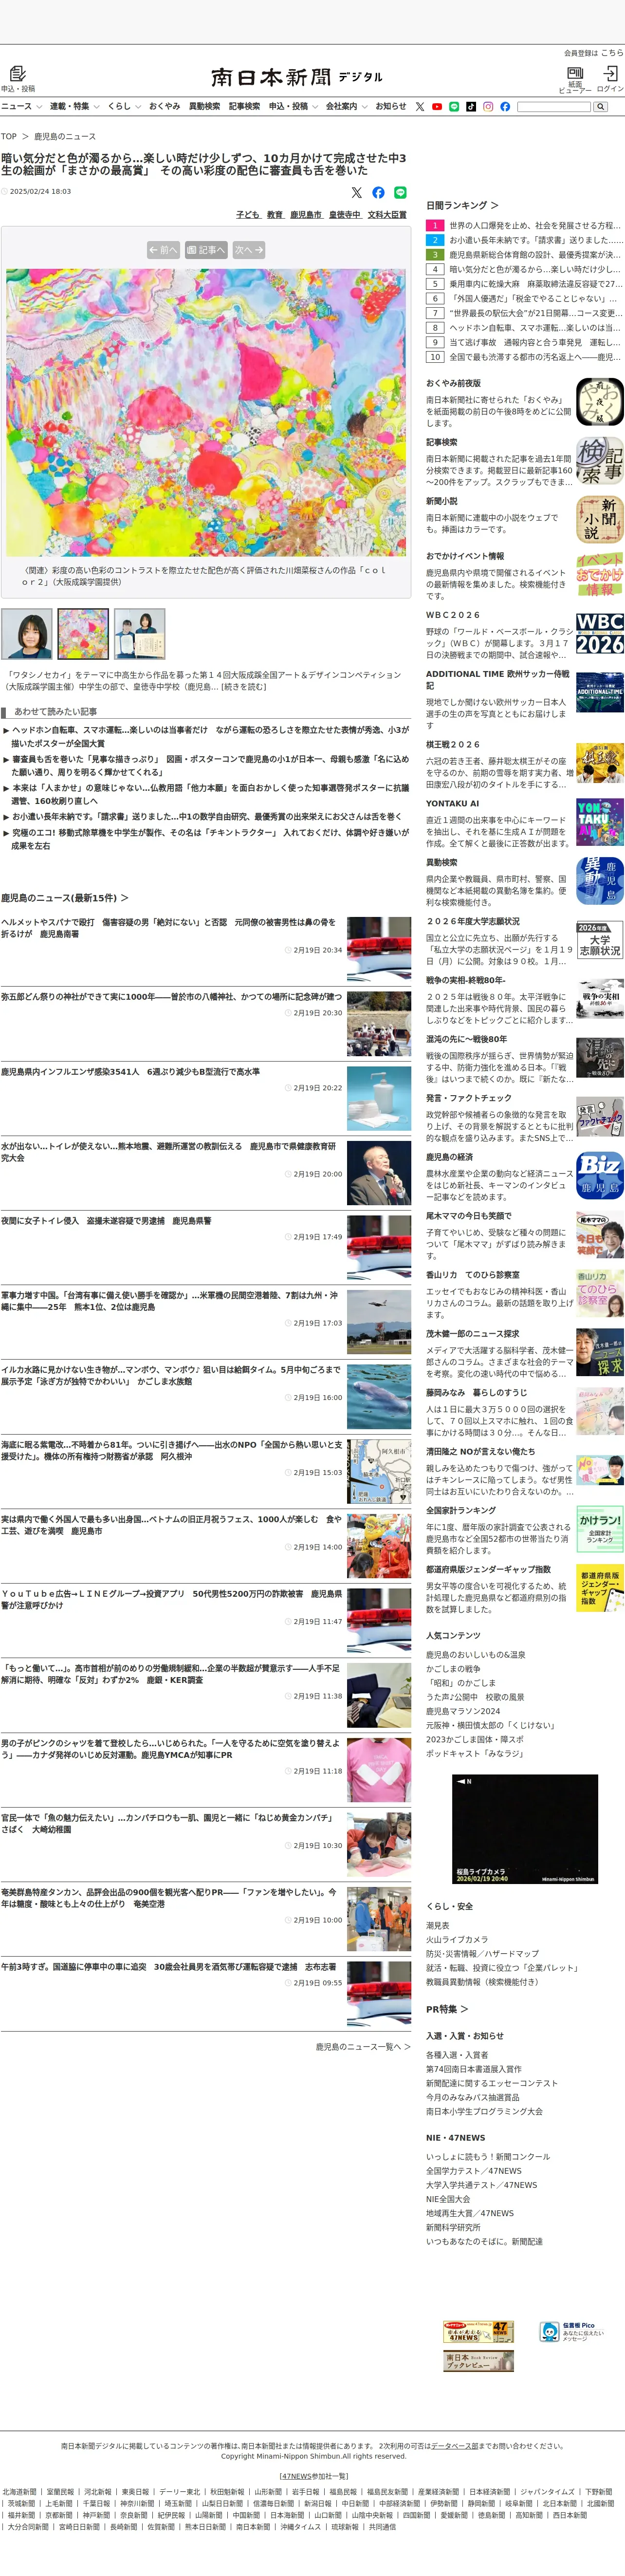Open the 異動検索 鹿児島 banner icon
Viewport: 625px width, 2576px height.
(600, 881)
